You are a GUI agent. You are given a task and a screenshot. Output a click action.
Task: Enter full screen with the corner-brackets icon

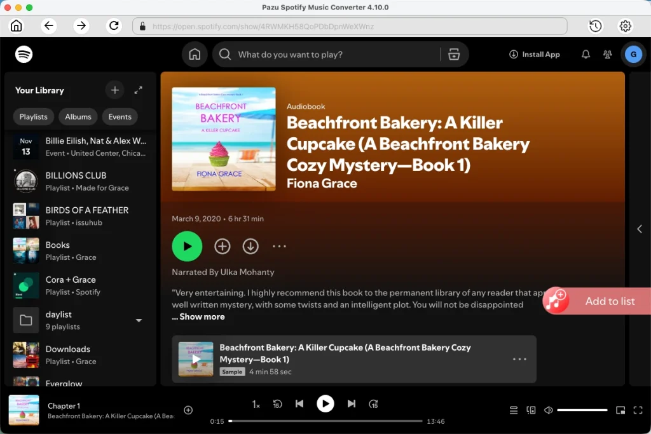(x=638, y=410)
